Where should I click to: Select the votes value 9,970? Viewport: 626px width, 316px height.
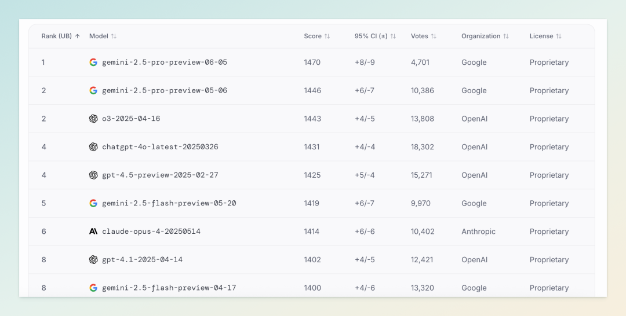click(x=421, y=203)
